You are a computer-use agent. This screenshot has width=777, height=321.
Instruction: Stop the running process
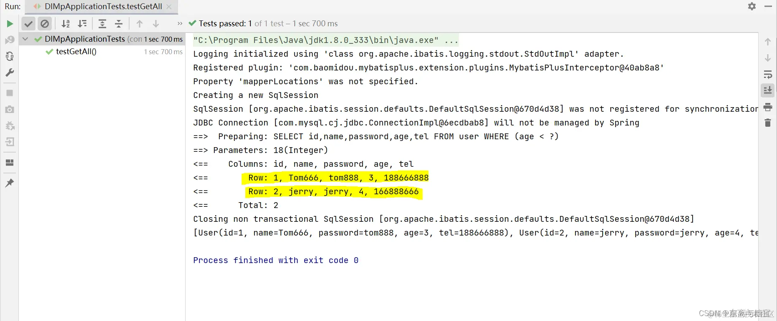(x=10, y=93)
